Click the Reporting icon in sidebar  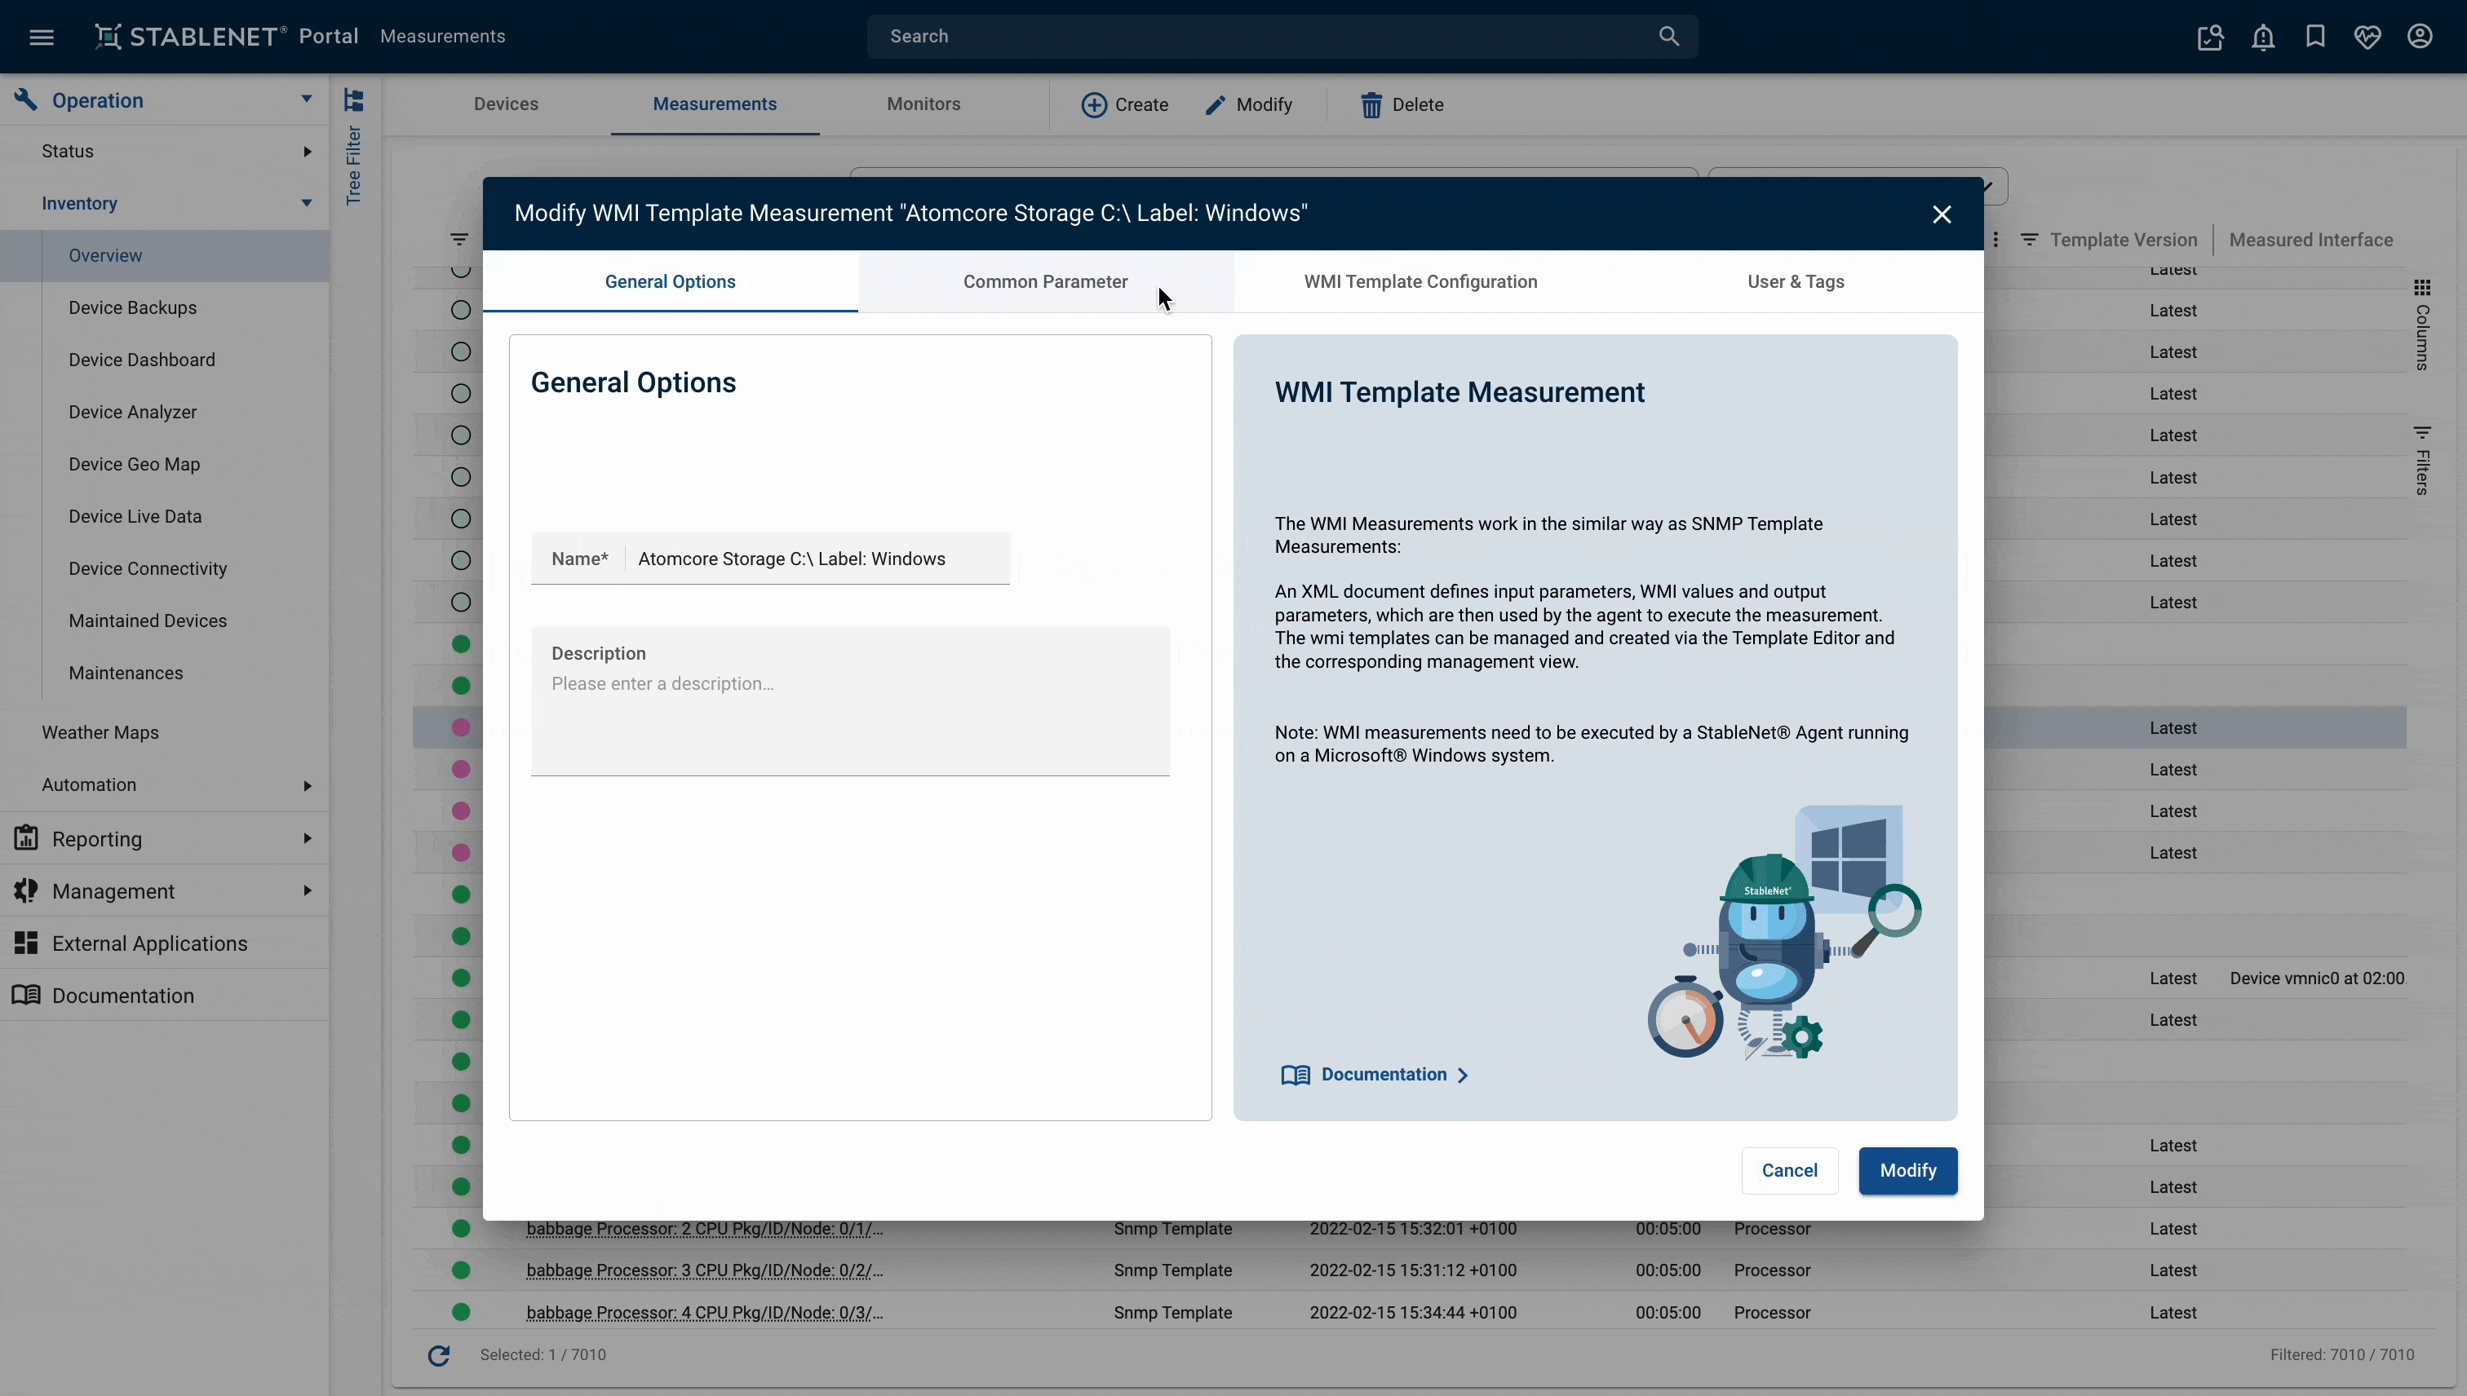pyautogui.click(x=26, y=838)
